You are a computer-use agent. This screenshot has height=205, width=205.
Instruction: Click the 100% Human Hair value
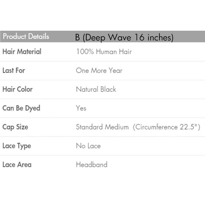pyautogui.click(x=104, y=52)
